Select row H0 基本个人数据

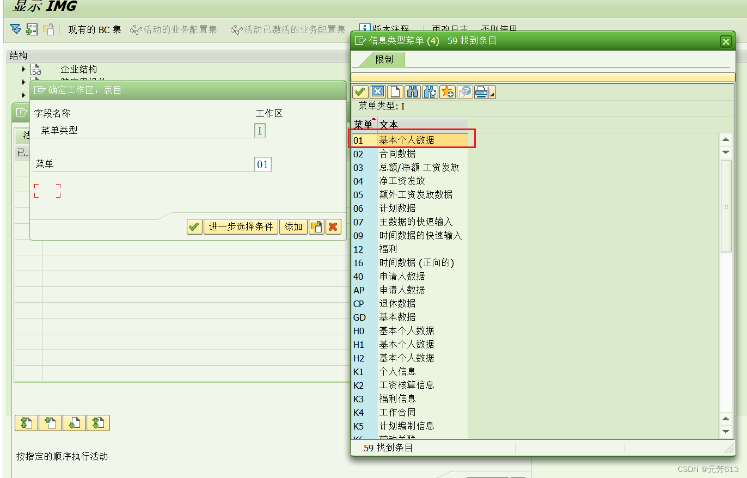[x=409, y=331]
